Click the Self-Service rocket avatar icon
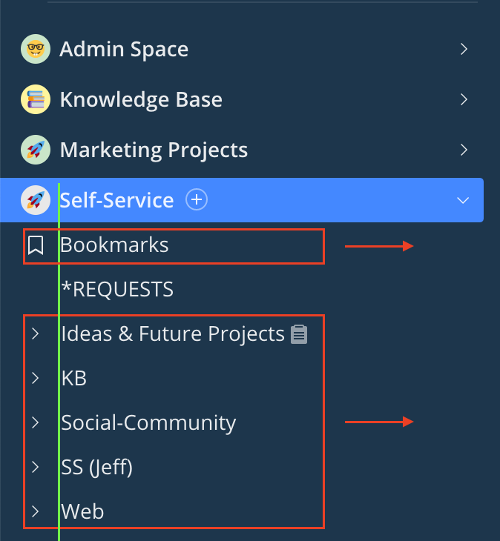The image size is (500, 541). [x=36, y=200]
